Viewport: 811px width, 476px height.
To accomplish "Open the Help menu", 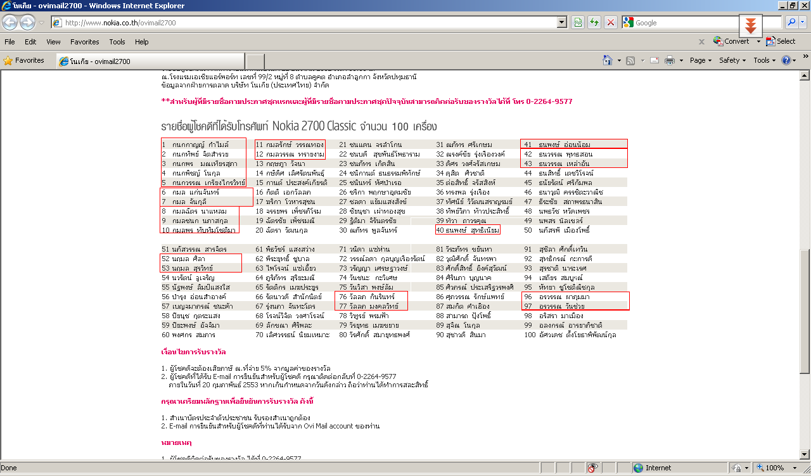I will pos(141,42).
